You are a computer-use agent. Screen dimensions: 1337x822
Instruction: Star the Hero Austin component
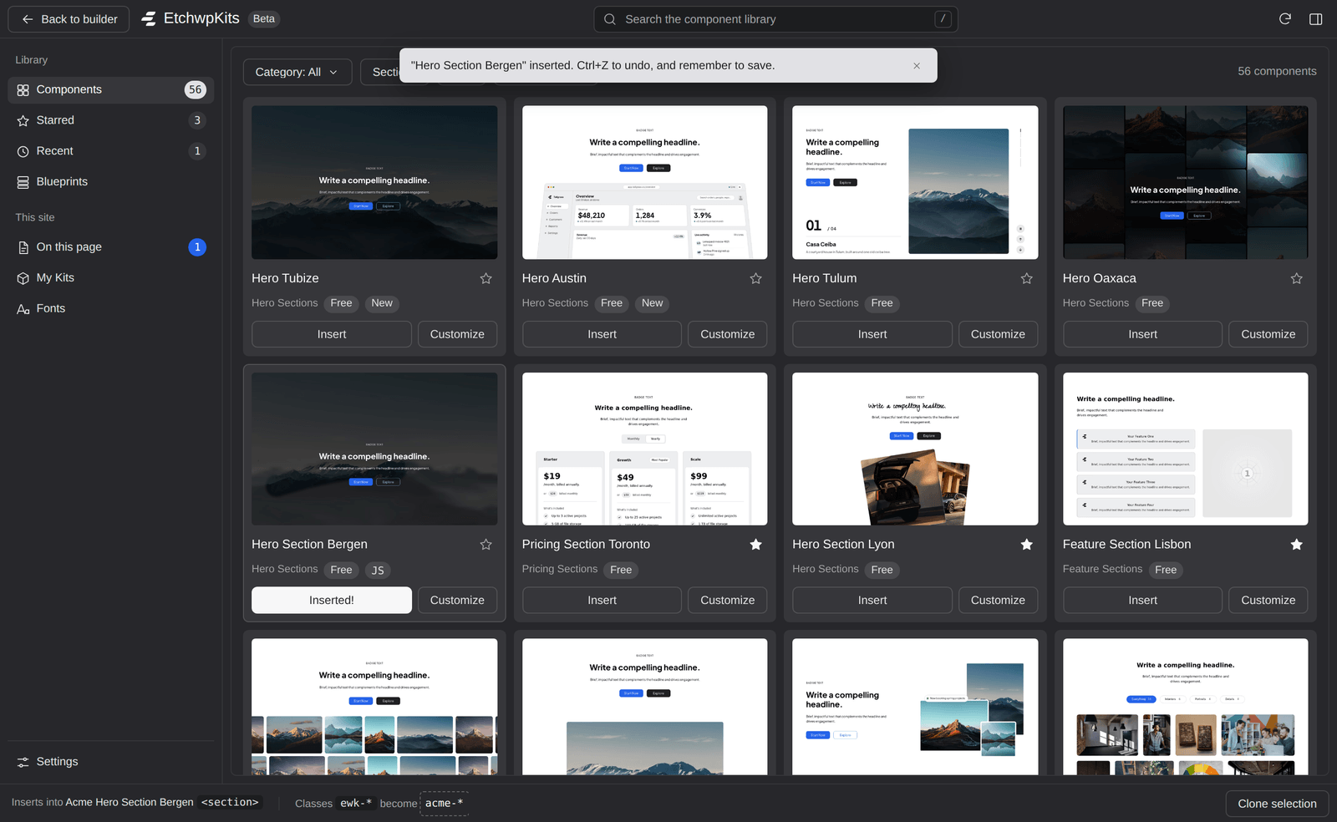point(755,279)
